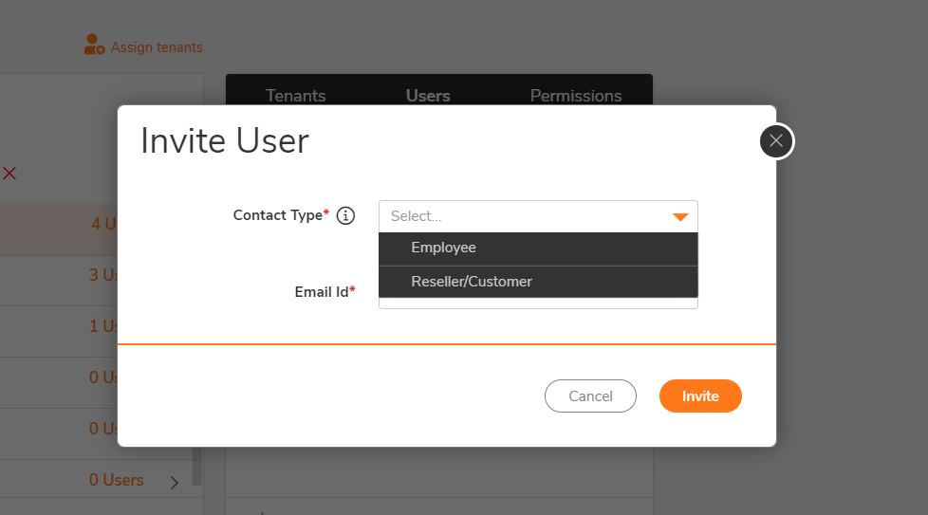Click the red X icon in left panel
This screenshot has width=928, height=515.
9,174
